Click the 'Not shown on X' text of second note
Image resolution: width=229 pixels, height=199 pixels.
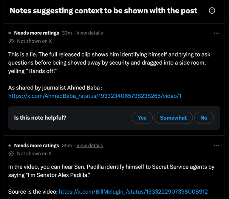click(34, 154)
